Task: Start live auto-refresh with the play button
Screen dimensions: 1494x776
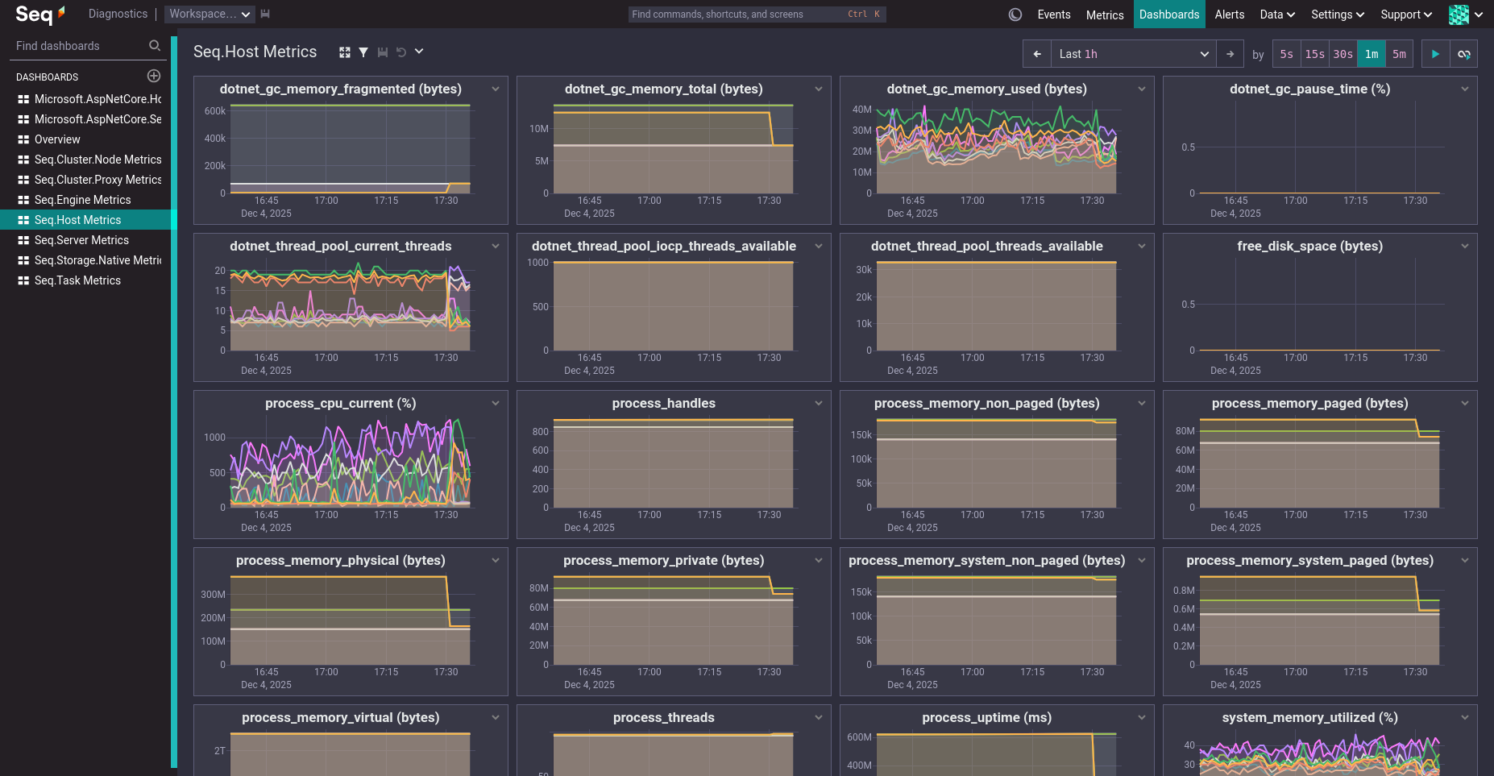Action: 1435,53
